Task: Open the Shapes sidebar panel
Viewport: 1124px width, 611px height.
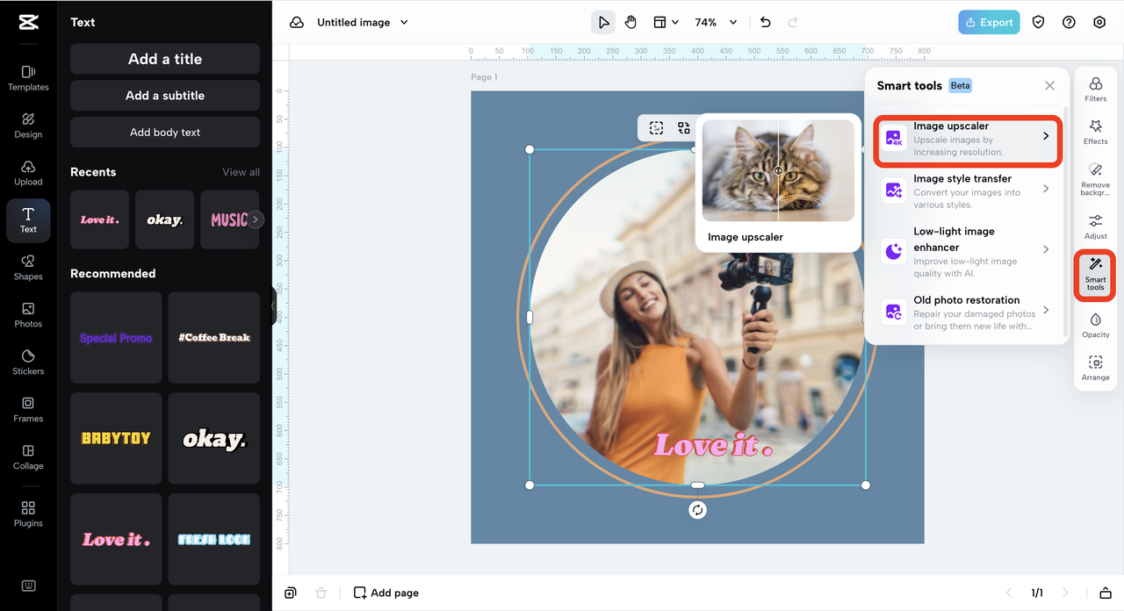Action: click(28, 267)
